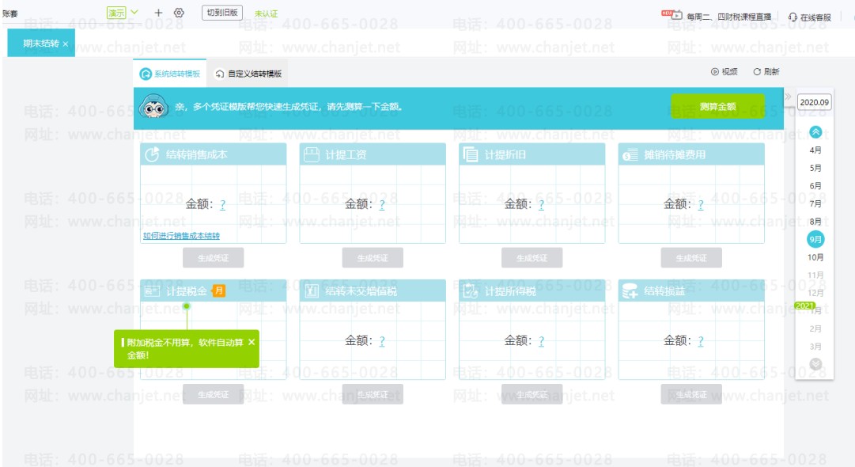
Task: Click 生成凭证 under 计提所得税
Action: click(x=532, y=394)
